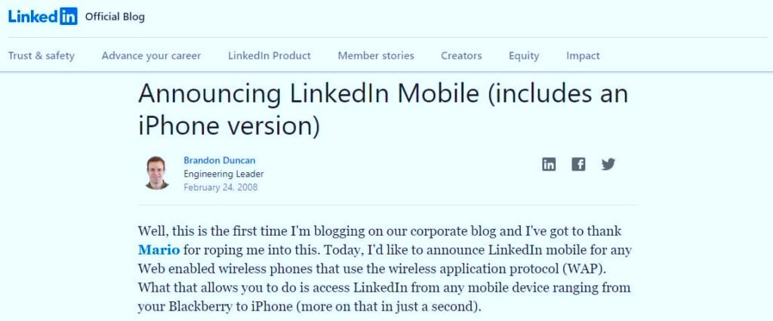The image size is (773, 321).
Task: Click the Official Blog header text
Action: pos(115,17)
